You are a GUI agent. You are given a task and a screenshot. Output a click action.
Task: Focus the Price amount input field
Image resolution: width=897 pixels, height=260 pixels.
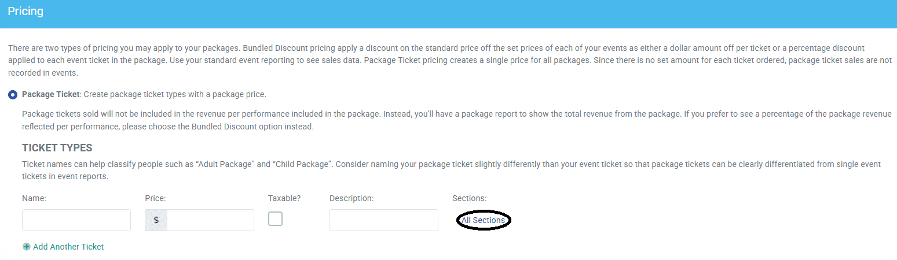[x=211, y=220]
